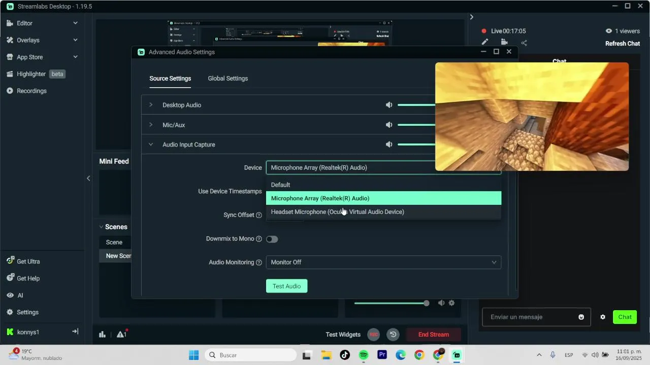The image size is (650, 365).
Task: Select Headset Microphone Oculus option
Action: click(383, 212)
